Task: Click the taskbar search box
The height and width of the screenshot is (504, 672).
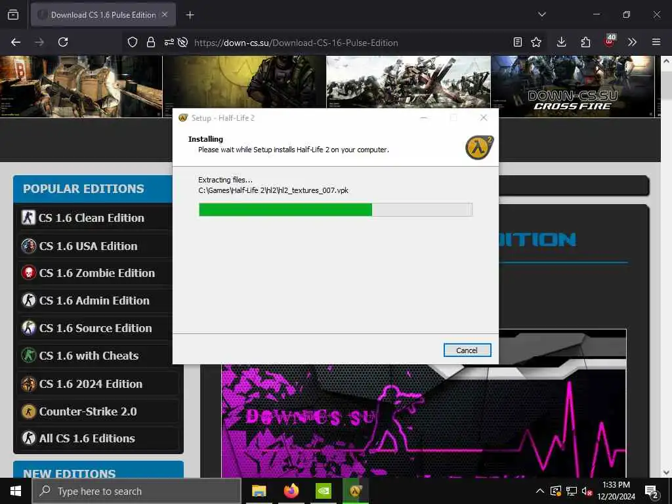Action: 136,491
